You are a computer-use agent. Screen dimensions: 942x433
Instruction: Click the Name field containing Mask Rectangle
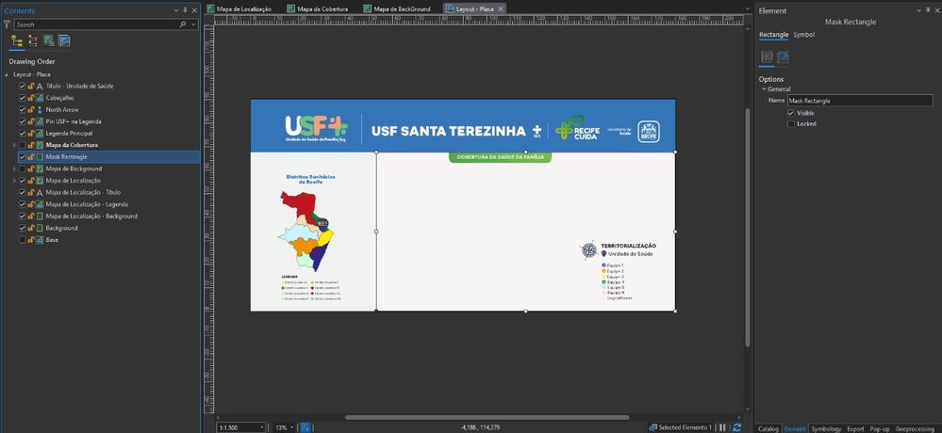pos(860,101)
